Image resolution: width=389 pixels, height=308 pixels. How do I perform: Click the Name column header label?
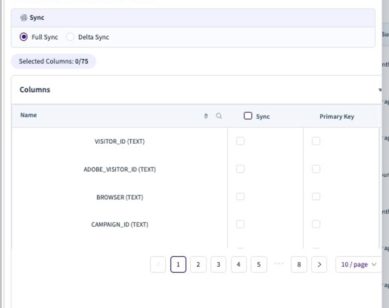coord(28,115)
